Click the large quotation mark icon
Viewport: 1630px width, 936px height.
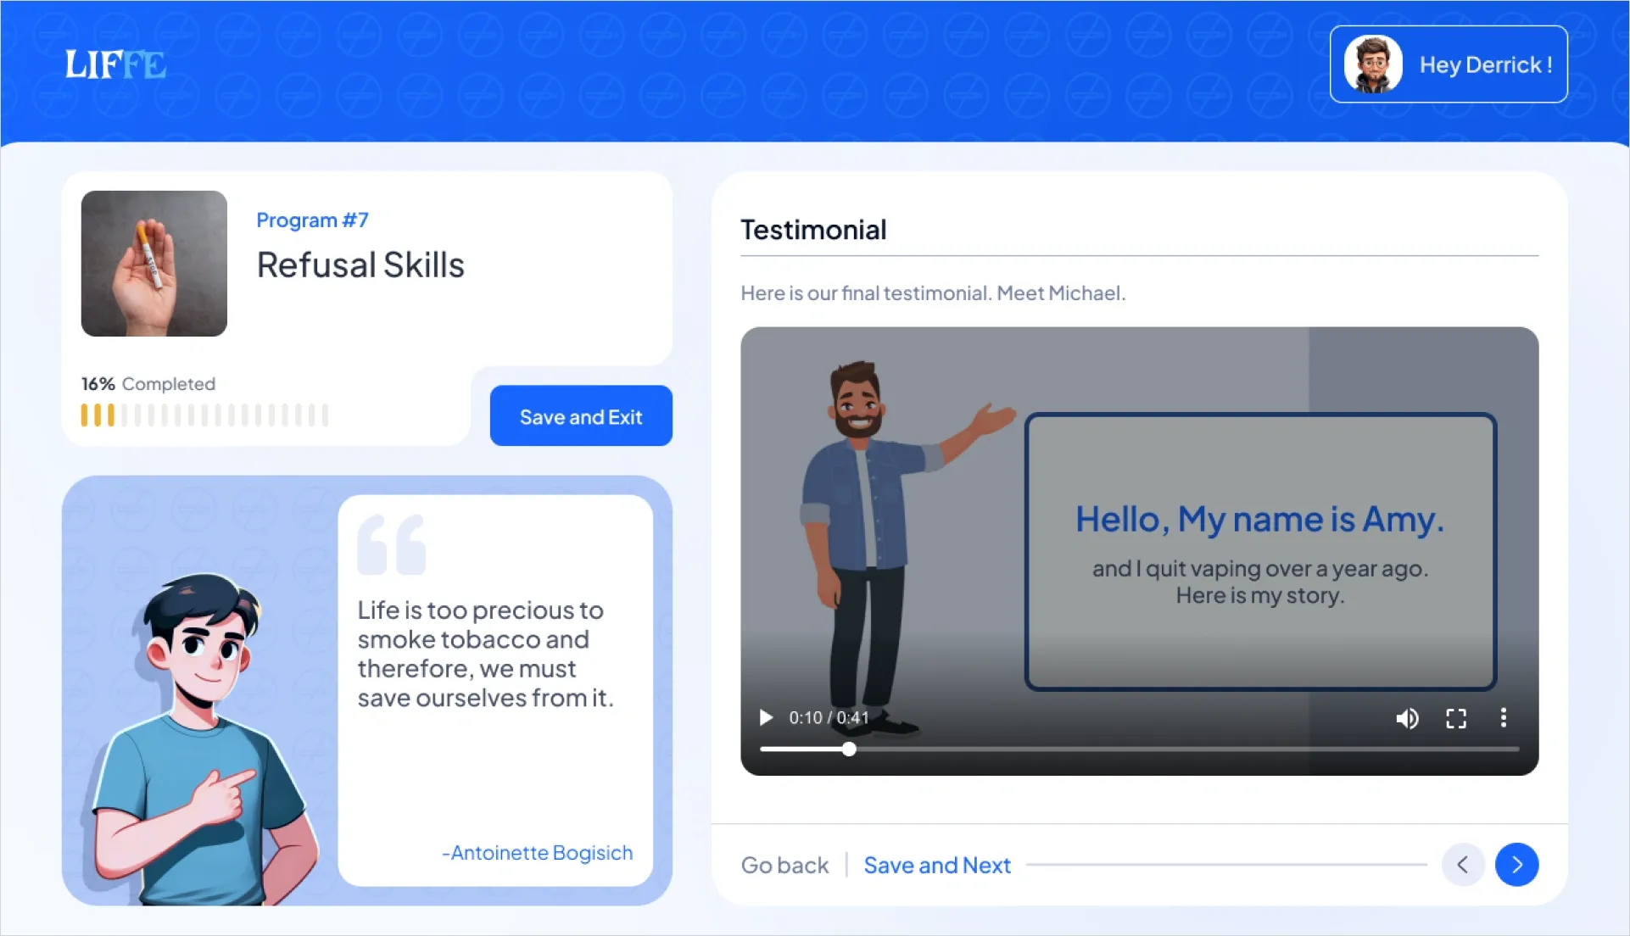coord(391,544)
